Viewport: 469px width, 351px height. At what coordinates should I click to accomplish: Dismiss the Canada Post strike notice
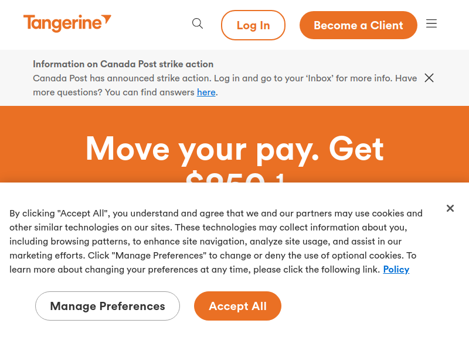click(x=429, y=78)
